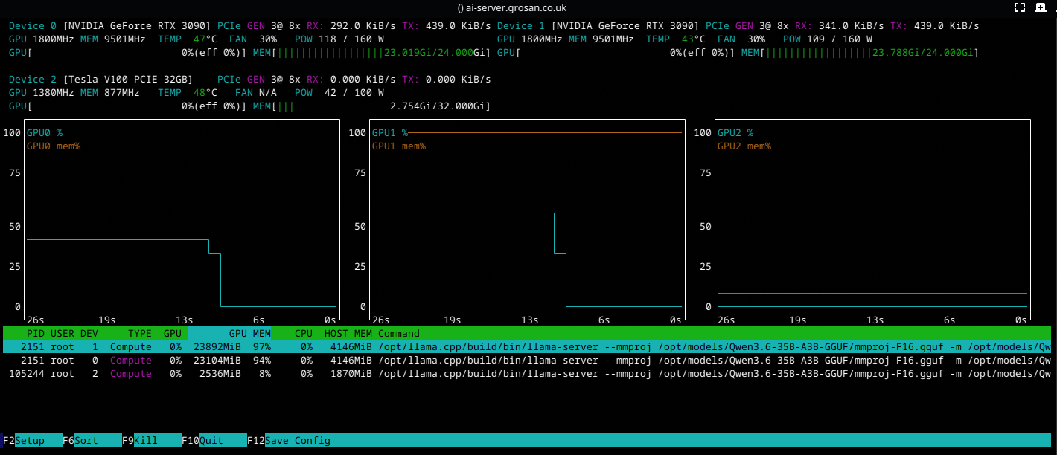This screenshot has height=455, width=1057.
Task: Sort by the DEV column header
Action: (89, 334)
